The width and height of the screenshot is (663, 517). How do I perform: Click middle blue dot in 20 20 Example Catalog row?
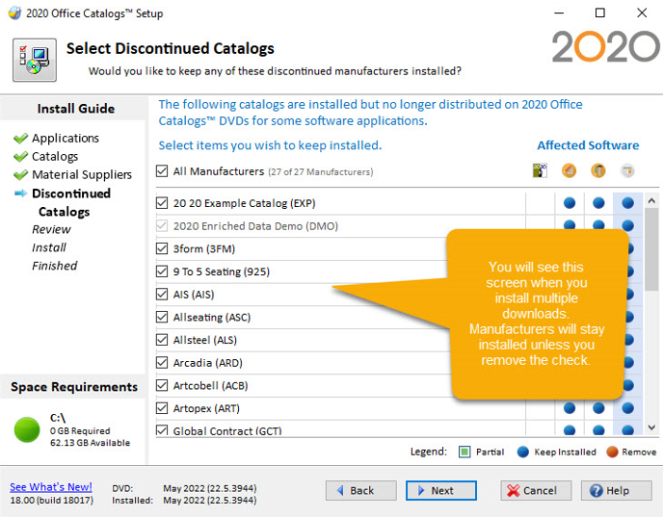pyautogui.click(x=598, y=203)
